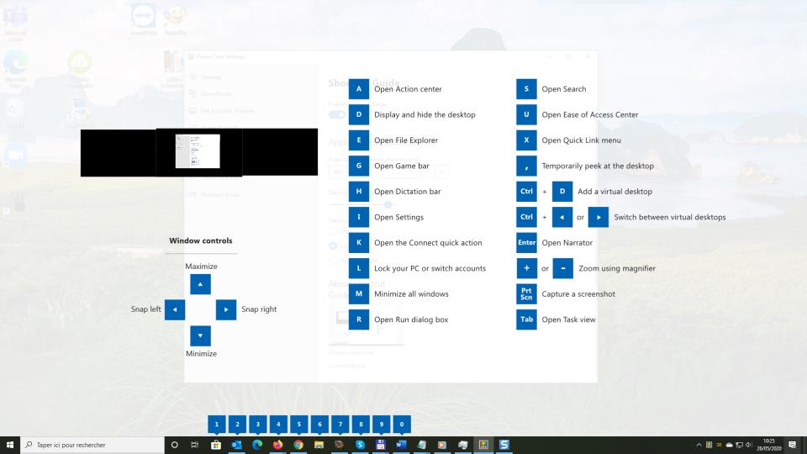Open Google Chrome from the taskbar
Viewport: 807px width, 454px height.
coord(298,445)
